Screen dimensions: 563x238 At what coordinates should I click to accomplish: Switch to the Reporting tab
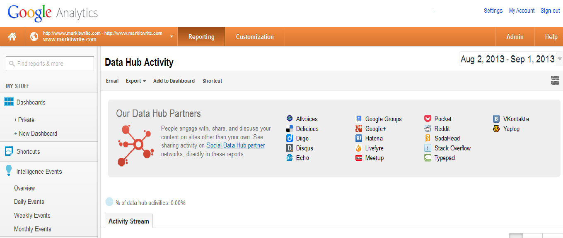(x=201, y=37)
